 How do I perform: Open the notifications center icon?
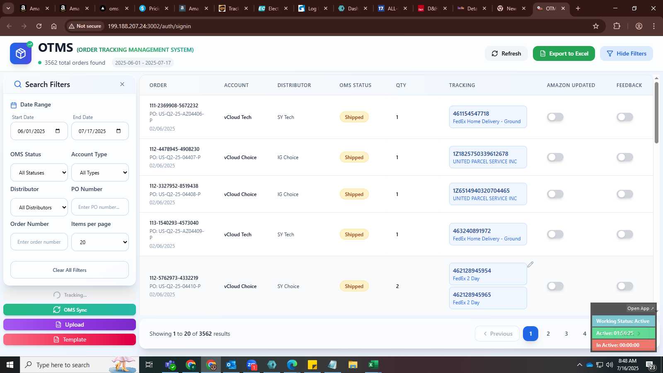click(x=651, y=365)
